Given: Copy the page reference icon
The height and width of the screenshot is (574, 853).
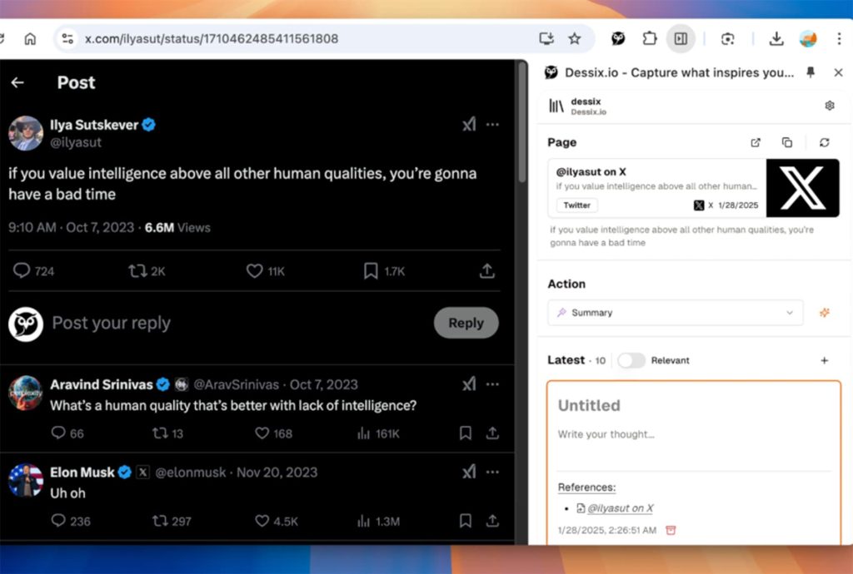Looking at the screenshot, I should pyautogui.click(x=787, y=142).
